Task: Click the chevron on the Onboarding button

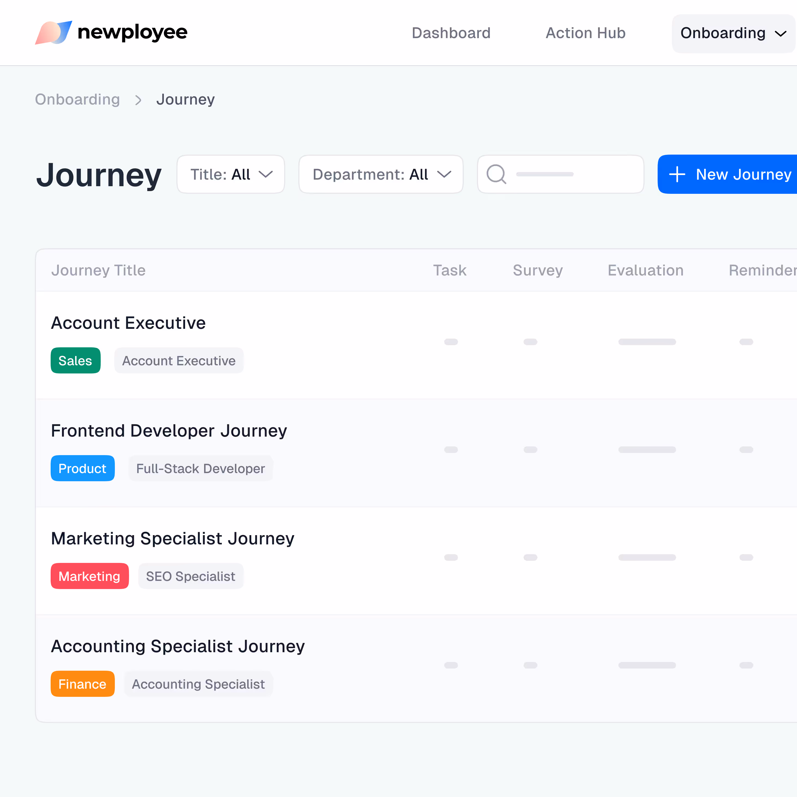Action: tap(782, 34)
